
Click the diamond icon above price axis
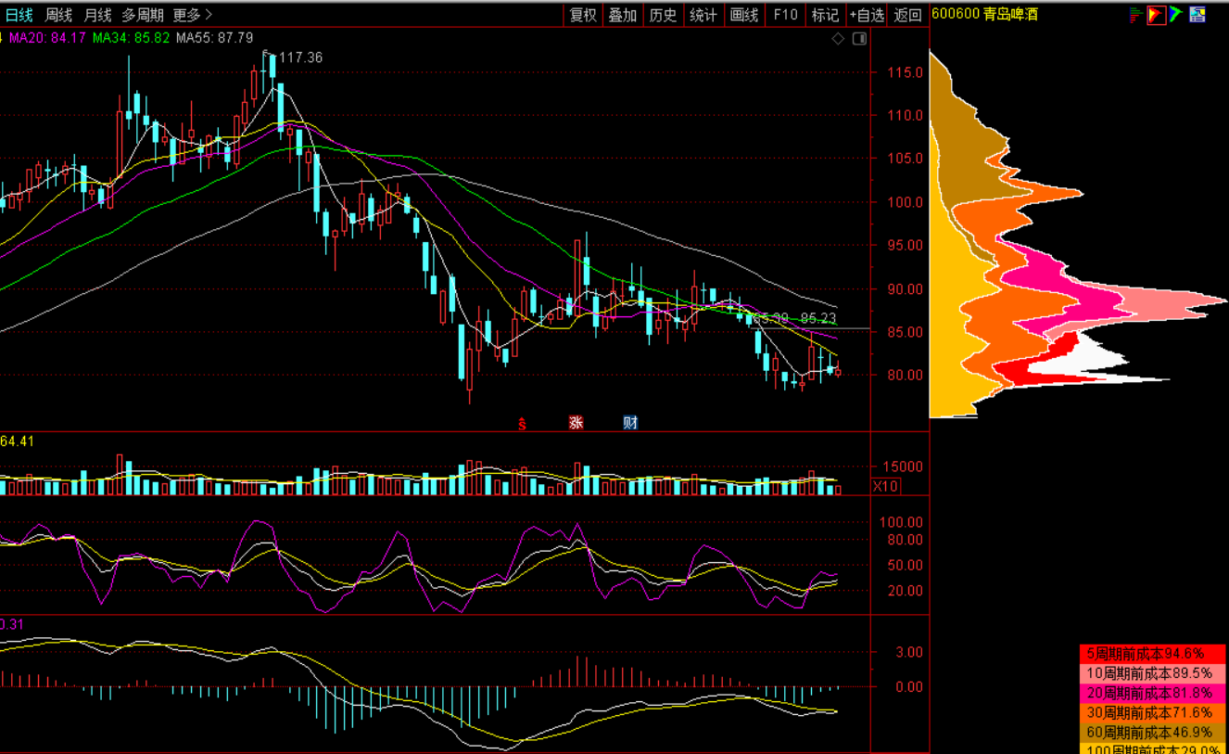838,39
